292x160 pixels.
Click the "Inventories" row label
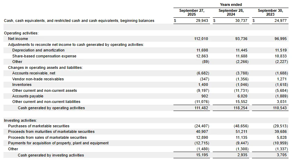pos(22,85)
